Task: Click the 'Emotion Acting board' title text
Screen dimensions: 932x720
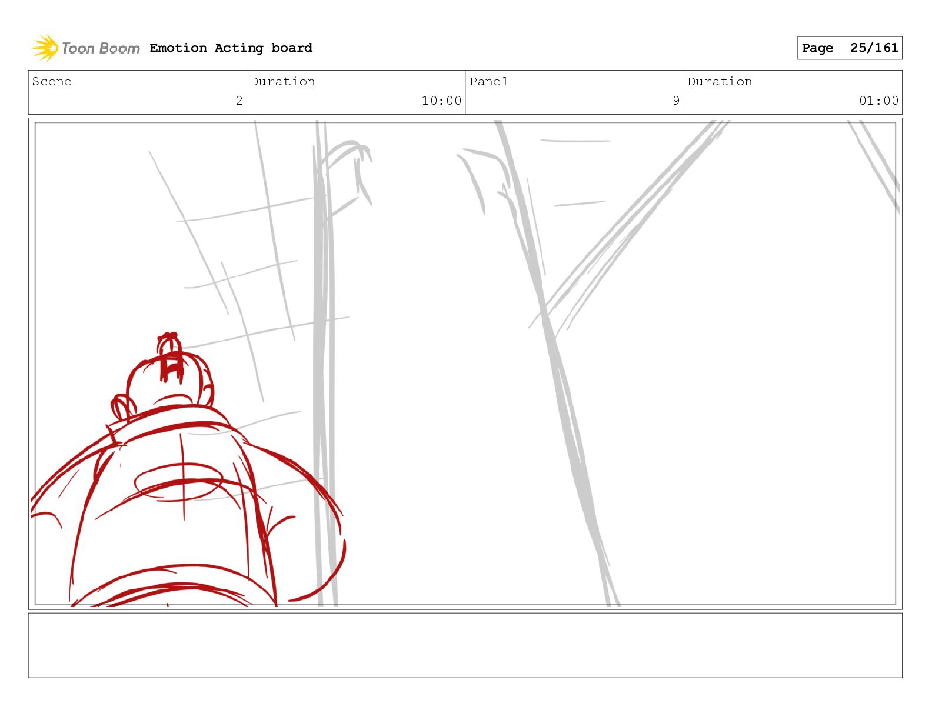Action: (231, 48)
